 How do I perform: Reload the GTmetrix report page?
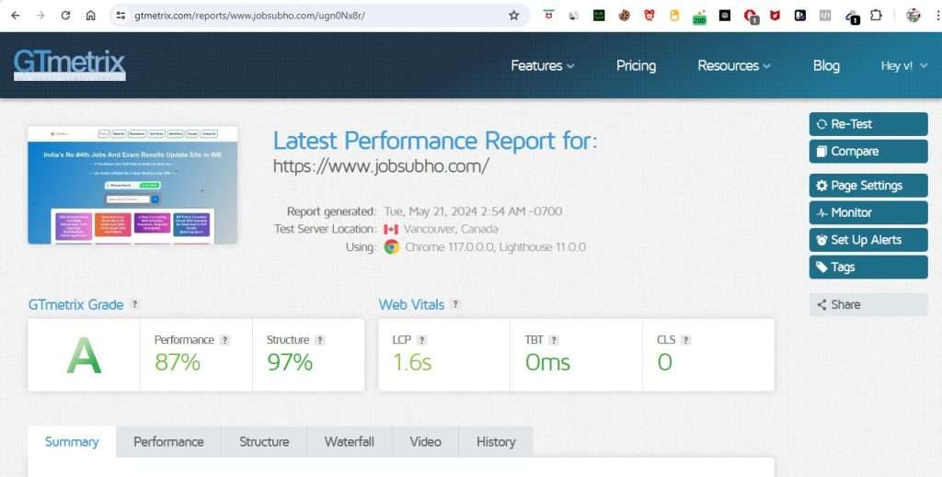[65, 16]
